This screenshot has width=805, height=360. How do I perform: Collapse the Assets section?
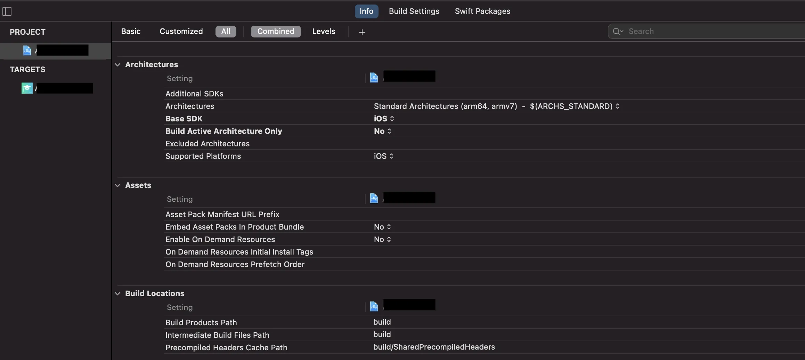tap(117, 185)
